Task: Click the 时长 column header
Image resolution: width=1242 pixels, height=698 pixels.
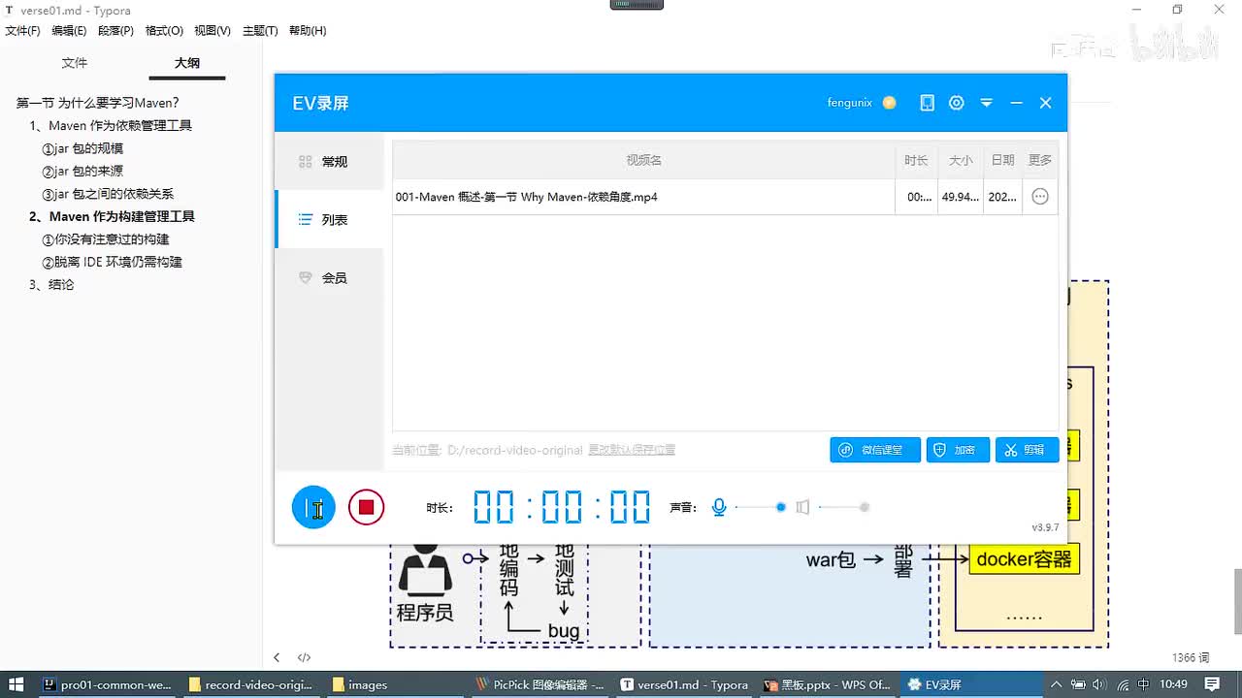Action: click(x=916, y=160)
